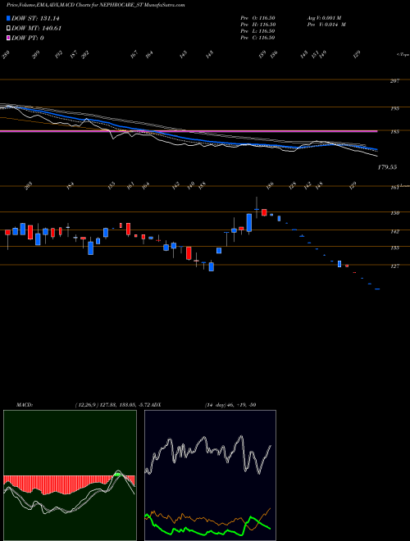
Task: Click the 'Avg V: 0.001 M' volume text
Action: tap(324, 18)
